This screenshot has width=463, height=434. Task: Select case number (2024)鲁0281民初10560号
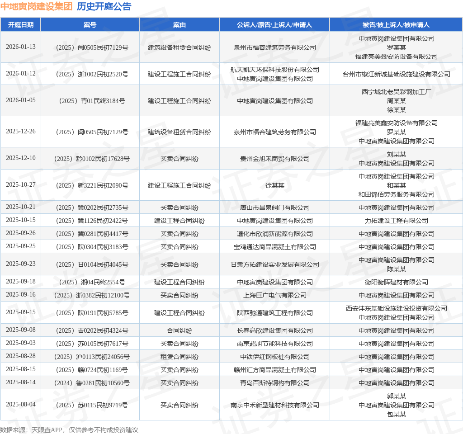click(92, 383)
